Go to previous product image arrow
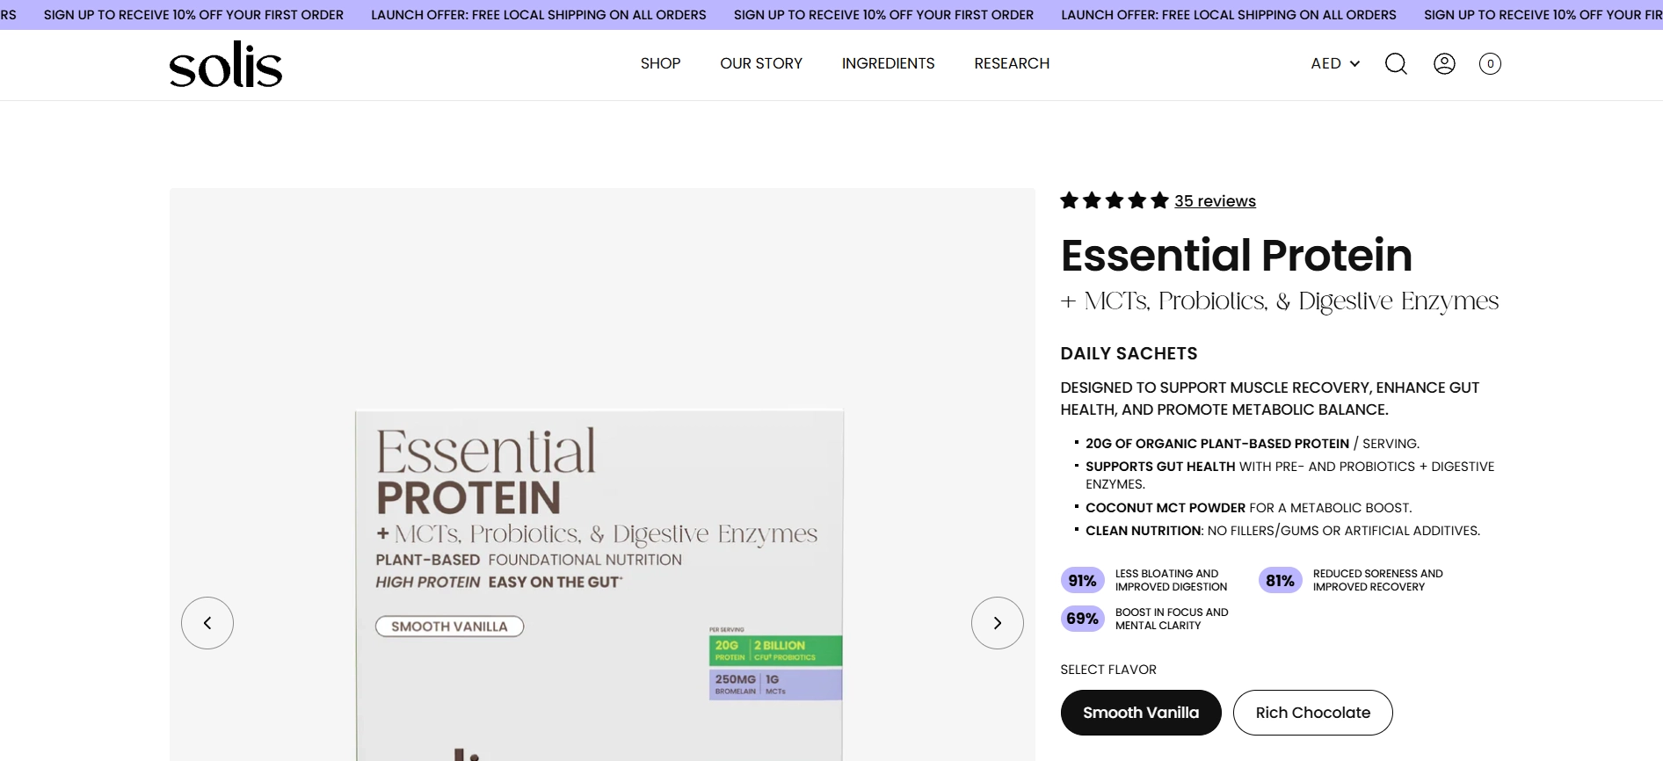Image resolution: width=1663 pixels, height=761 pixels. (x=207, y=623)
